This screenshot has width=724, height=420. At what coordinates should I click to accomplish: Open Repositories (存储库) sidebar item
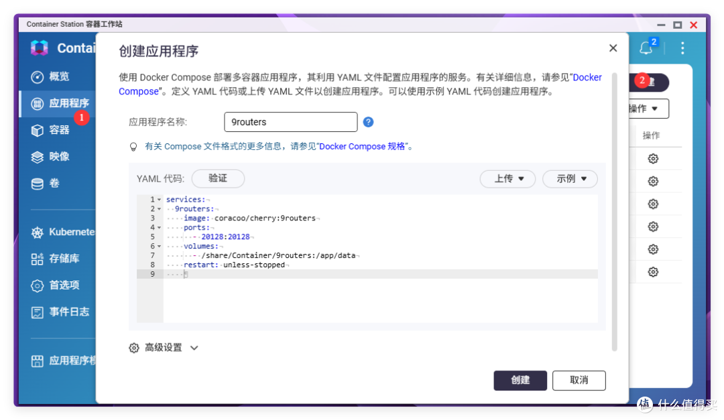64,259
